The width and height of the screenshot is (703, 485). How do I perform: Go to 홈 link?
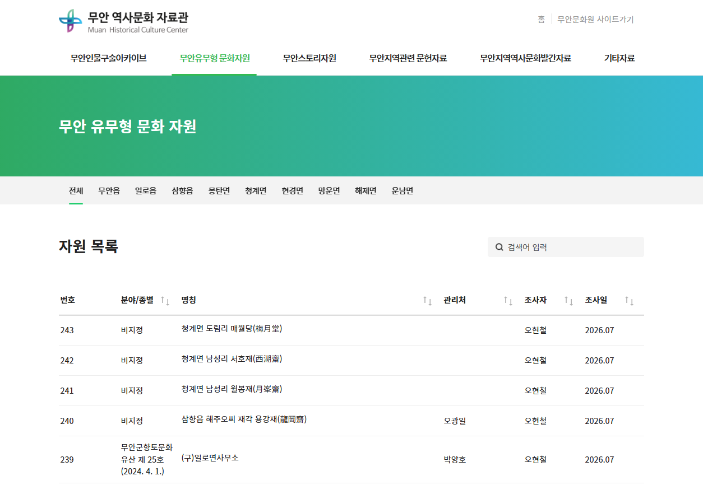tap(541, 20)
